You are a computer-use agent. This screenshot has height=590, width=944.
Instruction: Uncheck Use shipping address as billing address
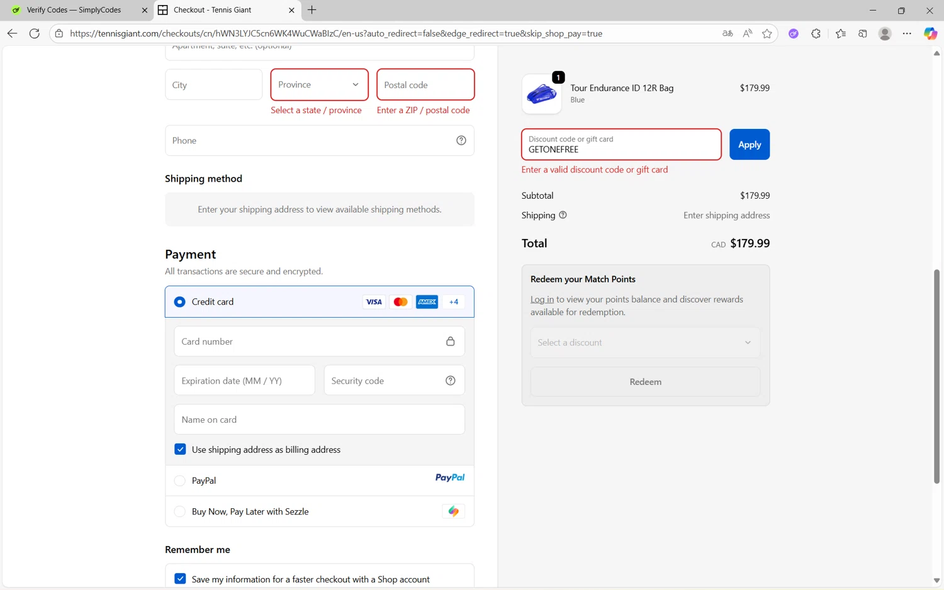coord(180,449)
